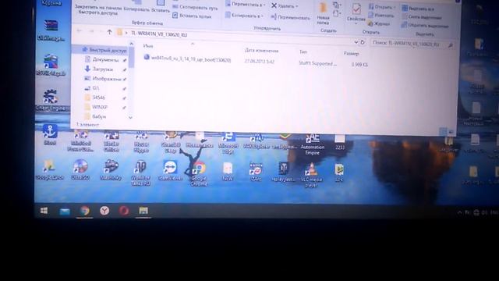Open Свойства (Properties) in ribbon
The width and height of the screenshot is (499, 281).
coord(356,13)
